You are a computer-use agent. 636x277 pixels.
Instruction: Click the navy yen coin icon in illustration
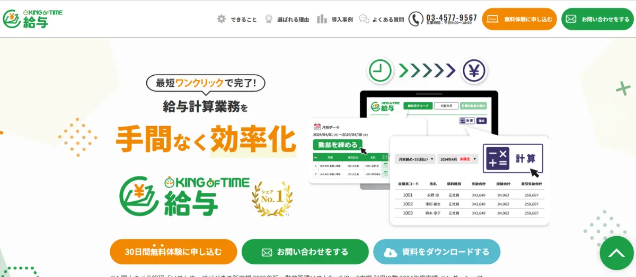(x=474, y=71)
